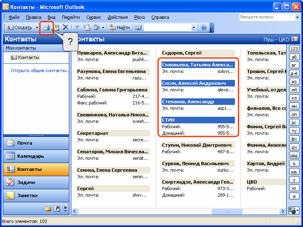Open the Вид menu
303x227 pixels.
51,17
